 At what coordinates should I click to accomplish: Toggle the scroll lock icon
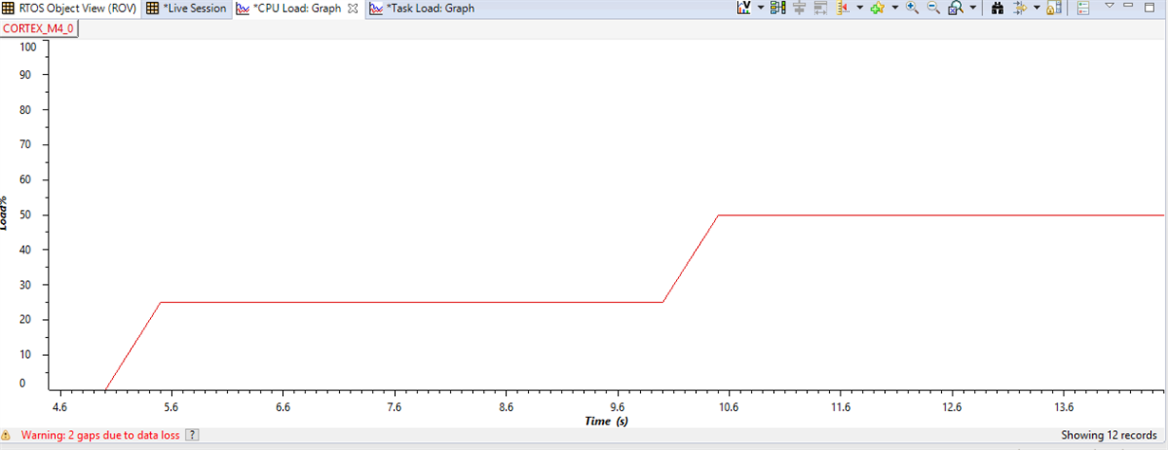(x=1054, y=8)
